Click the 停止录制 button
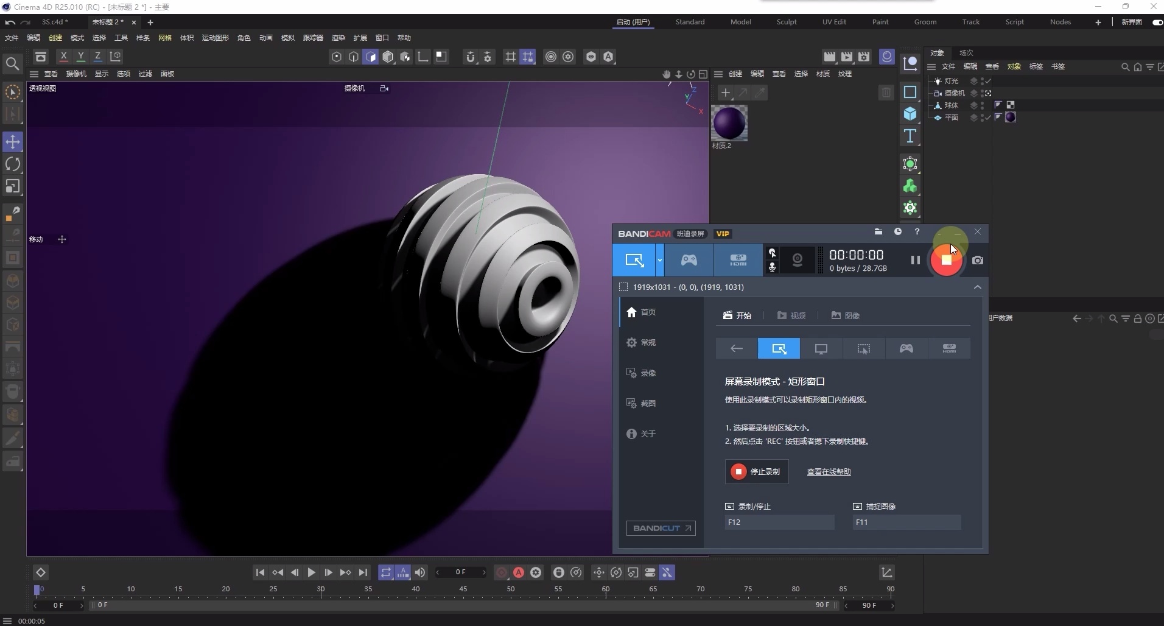This screenshot has width=1164, height=626. click(757, 472)
